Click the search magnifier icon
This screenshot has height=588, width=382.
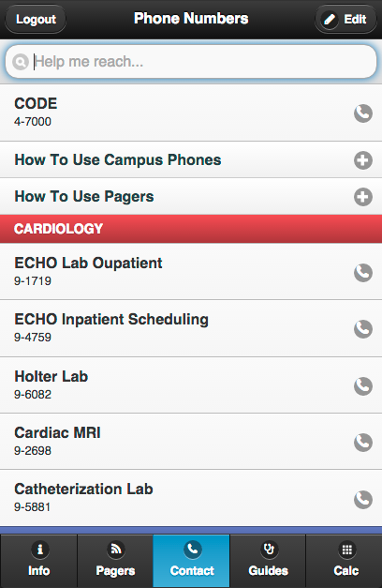[21, 62]
